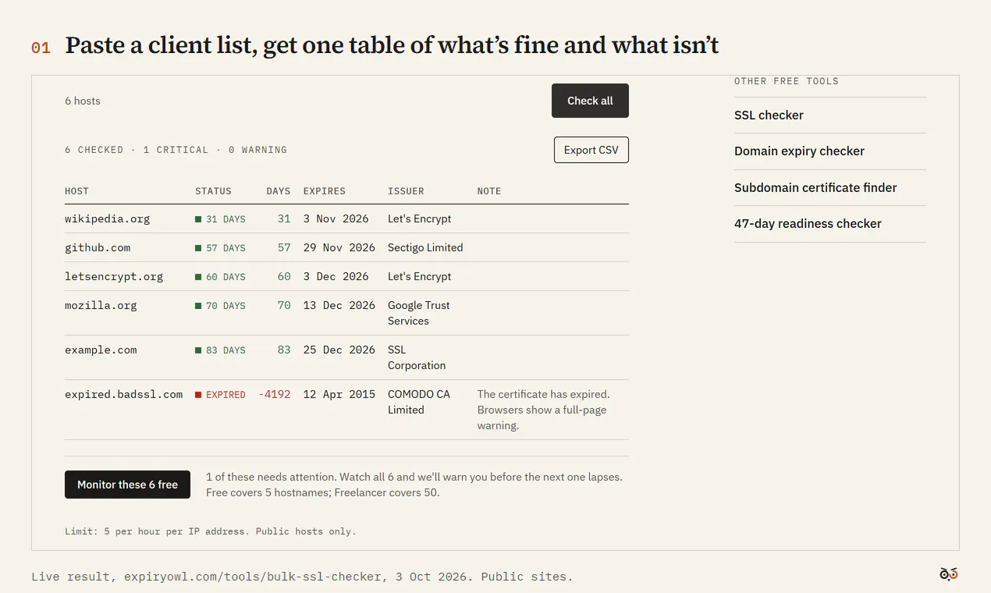Select the example.com host cell
Viewport: 991px width, 593px height.
click(x=101, y=350)
